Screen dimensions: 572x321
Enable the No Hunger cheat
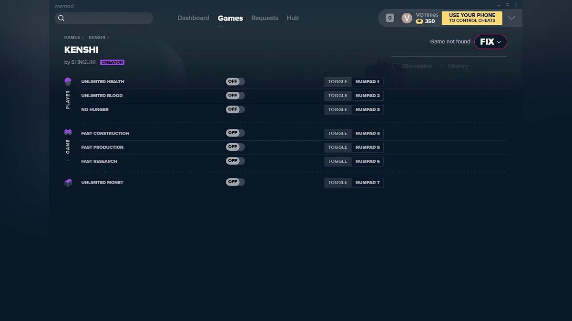[x=235, y=109]
